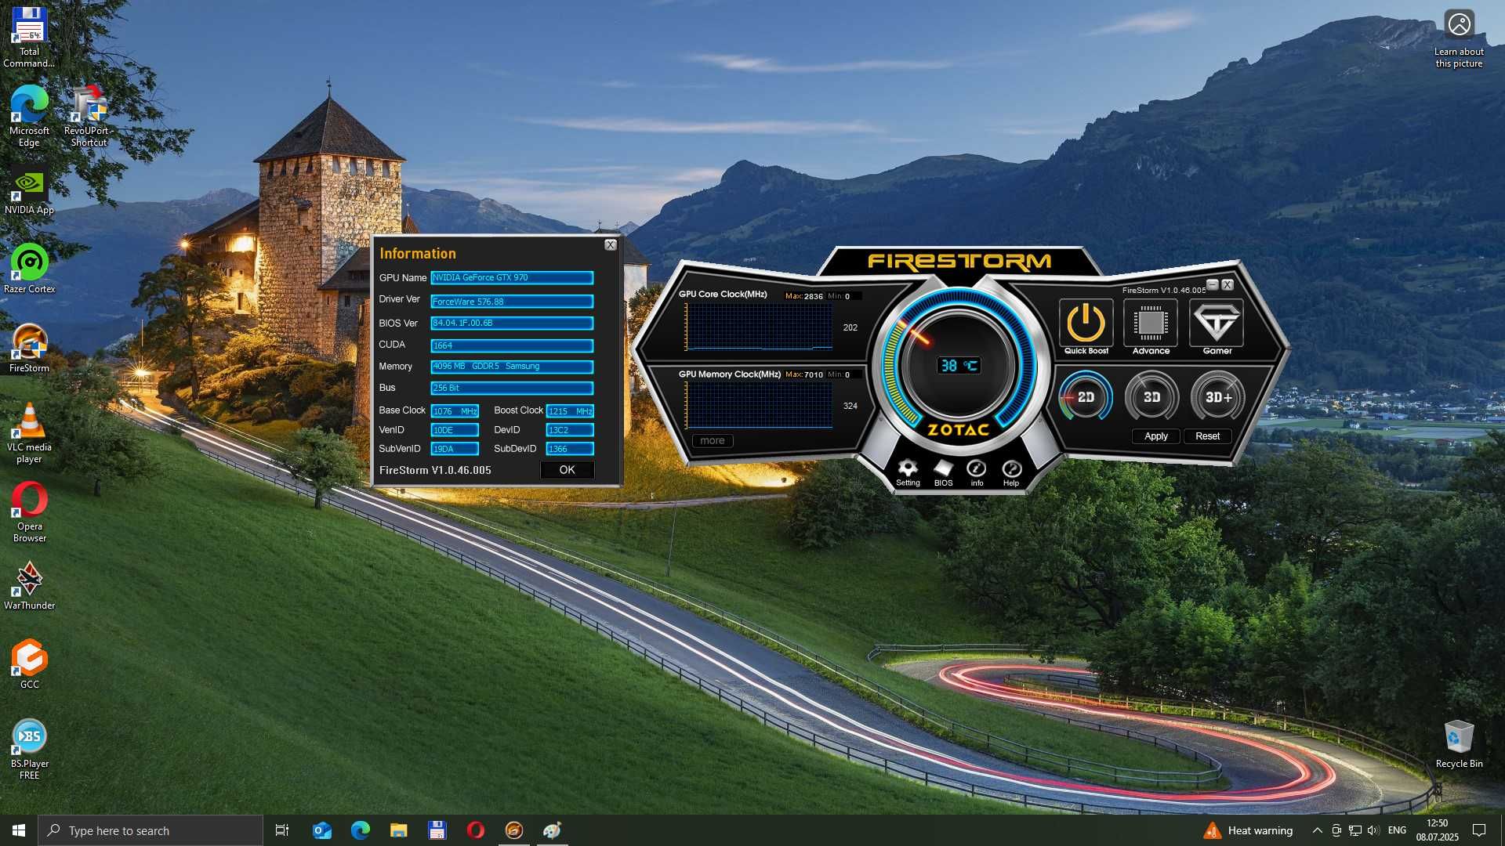Select the NVIDIA App desktop icon

click(29, 190)
